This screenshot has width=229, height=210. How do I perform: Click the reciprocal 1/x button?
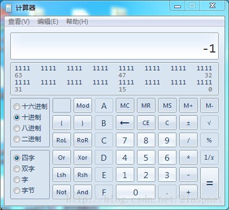210,157
